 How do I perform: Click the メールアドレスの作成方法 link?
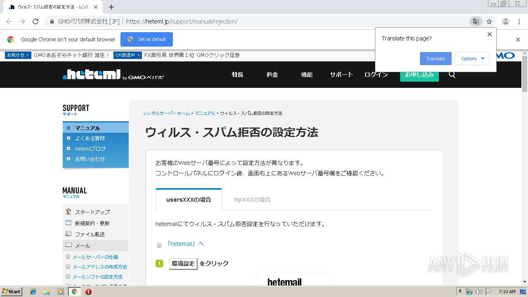coord(100,267)
